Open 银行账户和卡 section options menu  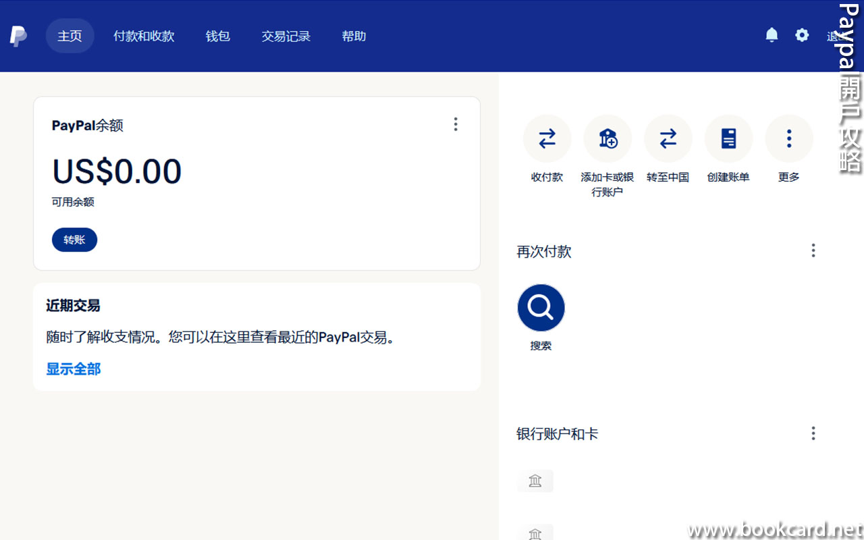[x=813, y=433]
